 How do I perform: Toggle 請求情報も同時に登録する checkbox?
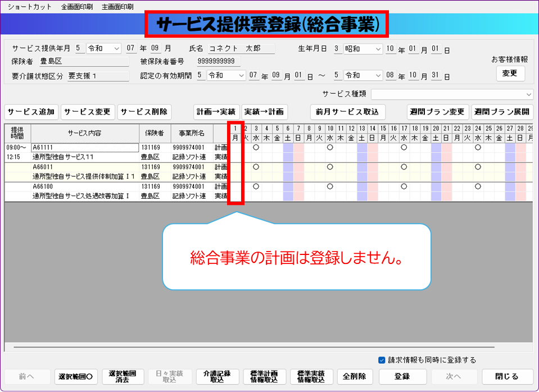click(382, 360)
